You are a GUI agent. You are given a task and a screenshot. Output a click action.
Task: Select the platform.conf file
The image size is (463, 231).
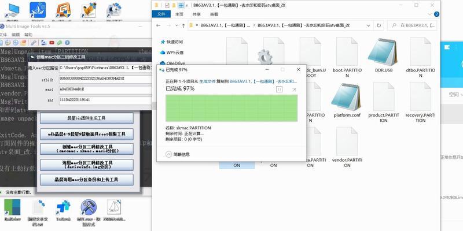(347, 100)
